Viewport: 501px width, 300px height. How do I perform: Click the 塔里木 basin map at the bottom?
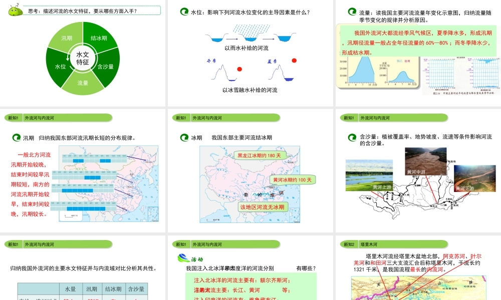point(418,288)
